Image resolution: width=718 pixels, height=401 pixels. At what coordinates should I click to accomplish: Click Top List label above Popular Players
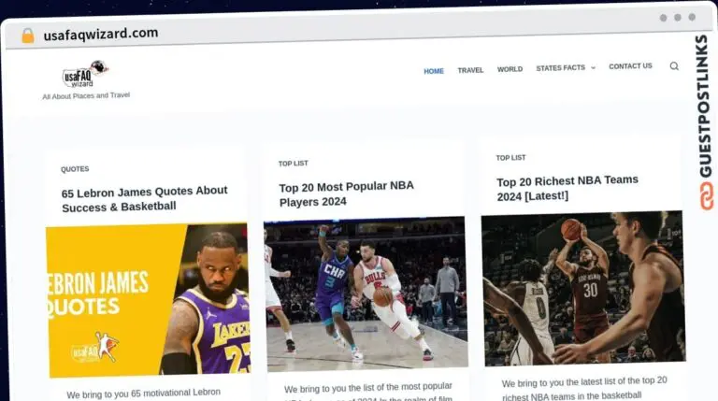click(293, 164)
